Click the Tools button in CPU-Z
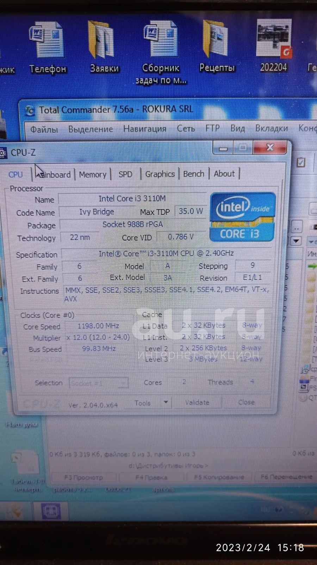Screen dimensions: 317x565 click(x=143, y=403)
